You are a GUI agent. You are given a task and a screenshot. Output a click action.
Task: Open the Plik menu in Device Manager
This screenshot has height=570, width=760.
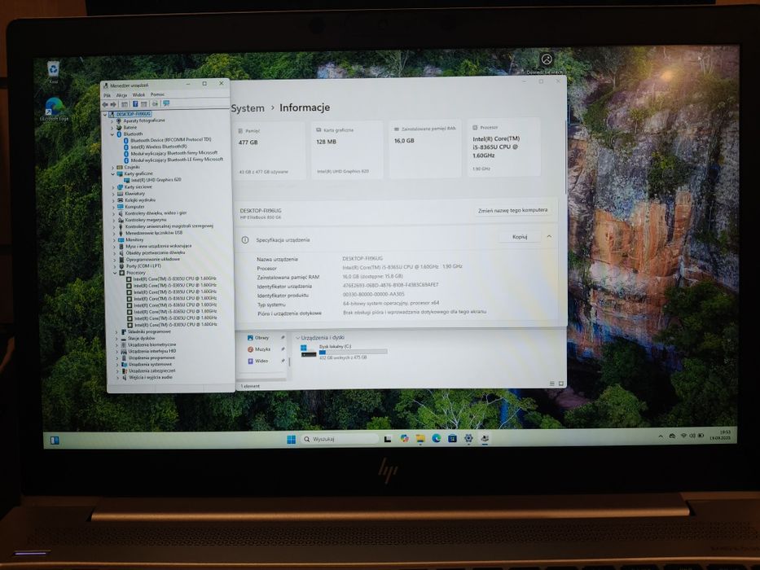pos(107,95)
